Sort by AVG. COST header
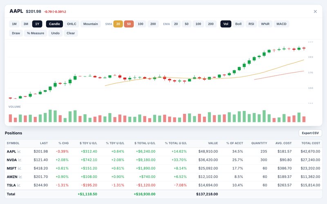327x204 pixels. pyautogui.click(x=283, y=143)
